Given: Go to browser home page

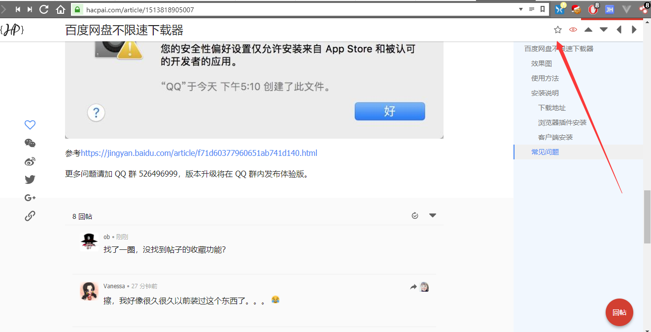Looking at the screenshot, I should pyautogui.click(x=61, y=9).
